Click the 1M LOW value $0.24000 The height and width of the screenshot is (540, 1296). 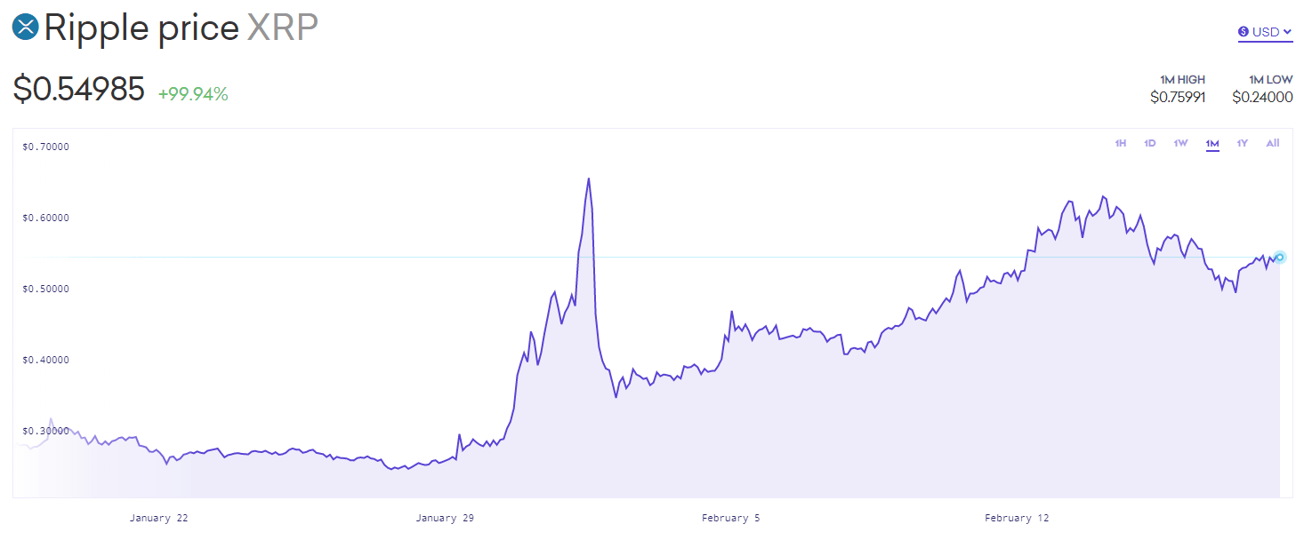pos(1262,97)
